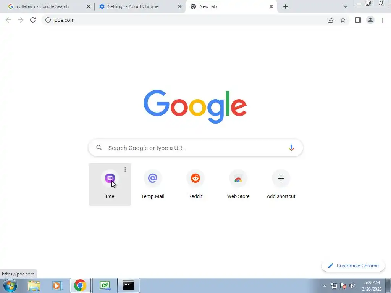Toggle the Chrome side panel

358,20
